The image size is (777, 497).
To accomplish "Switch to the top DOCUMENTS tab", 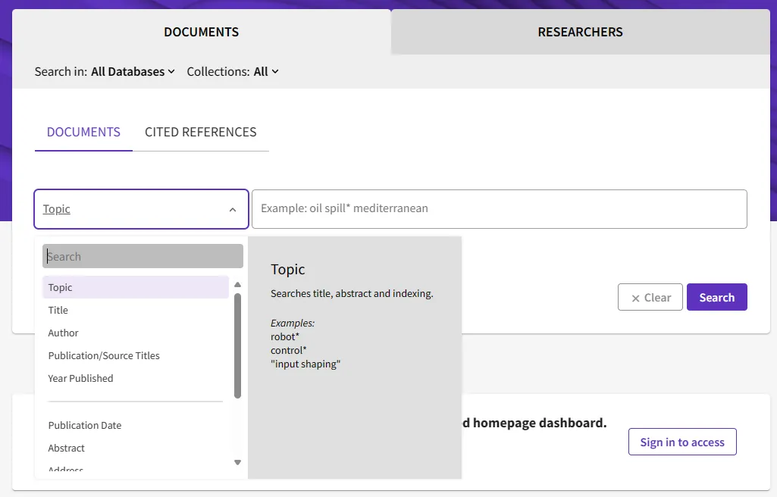I will pos(201,32).
